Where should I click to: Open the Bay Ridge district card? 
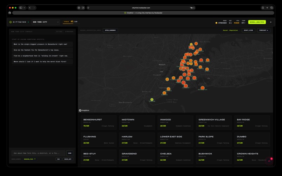click(252, 123)
